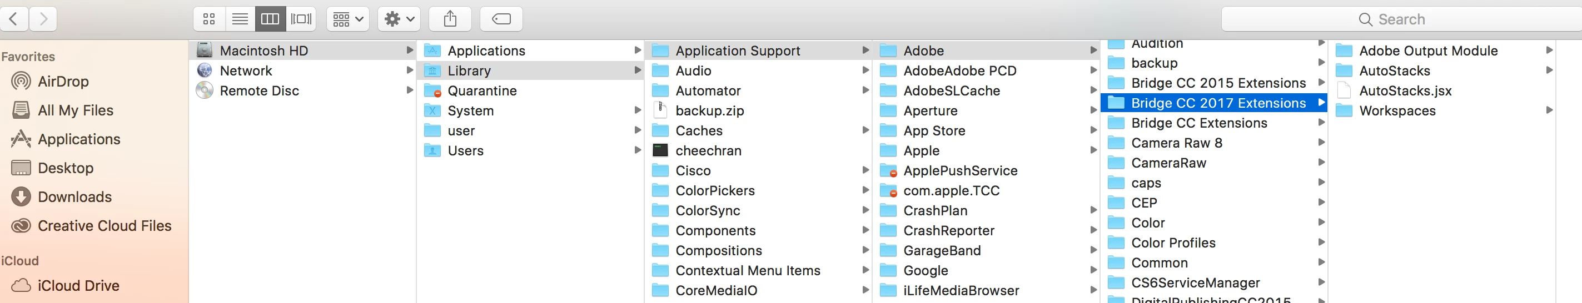Expand the Workspaces folder arrow
This screenshot has height=303, width=1582.
click(1549, 110)
